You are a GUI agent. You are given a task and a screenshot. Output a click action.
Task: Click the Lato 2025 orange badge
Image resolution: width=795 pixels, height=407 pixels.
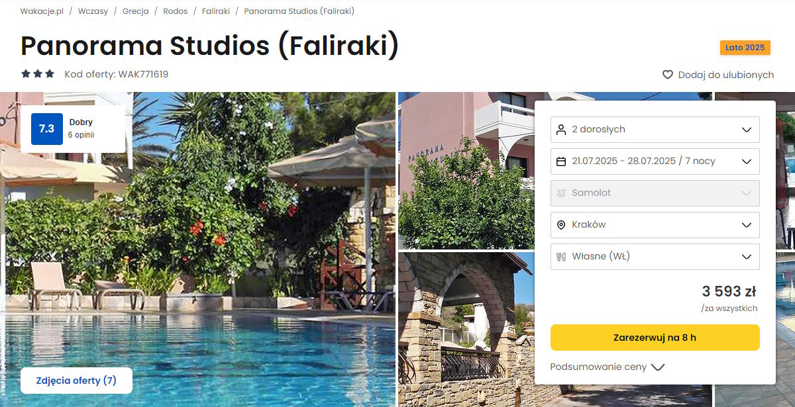(x=745, y=48)
